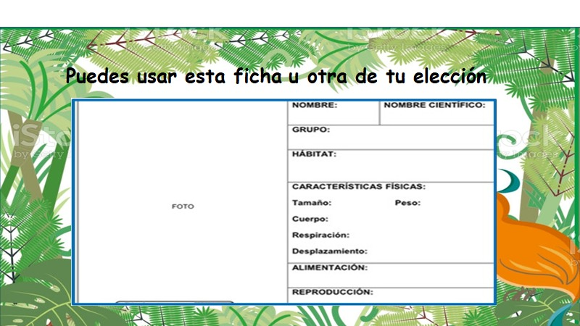Screen dimensions: 580x326
Task: Click the FOTO placeholder area
Action: click(183, 202)
